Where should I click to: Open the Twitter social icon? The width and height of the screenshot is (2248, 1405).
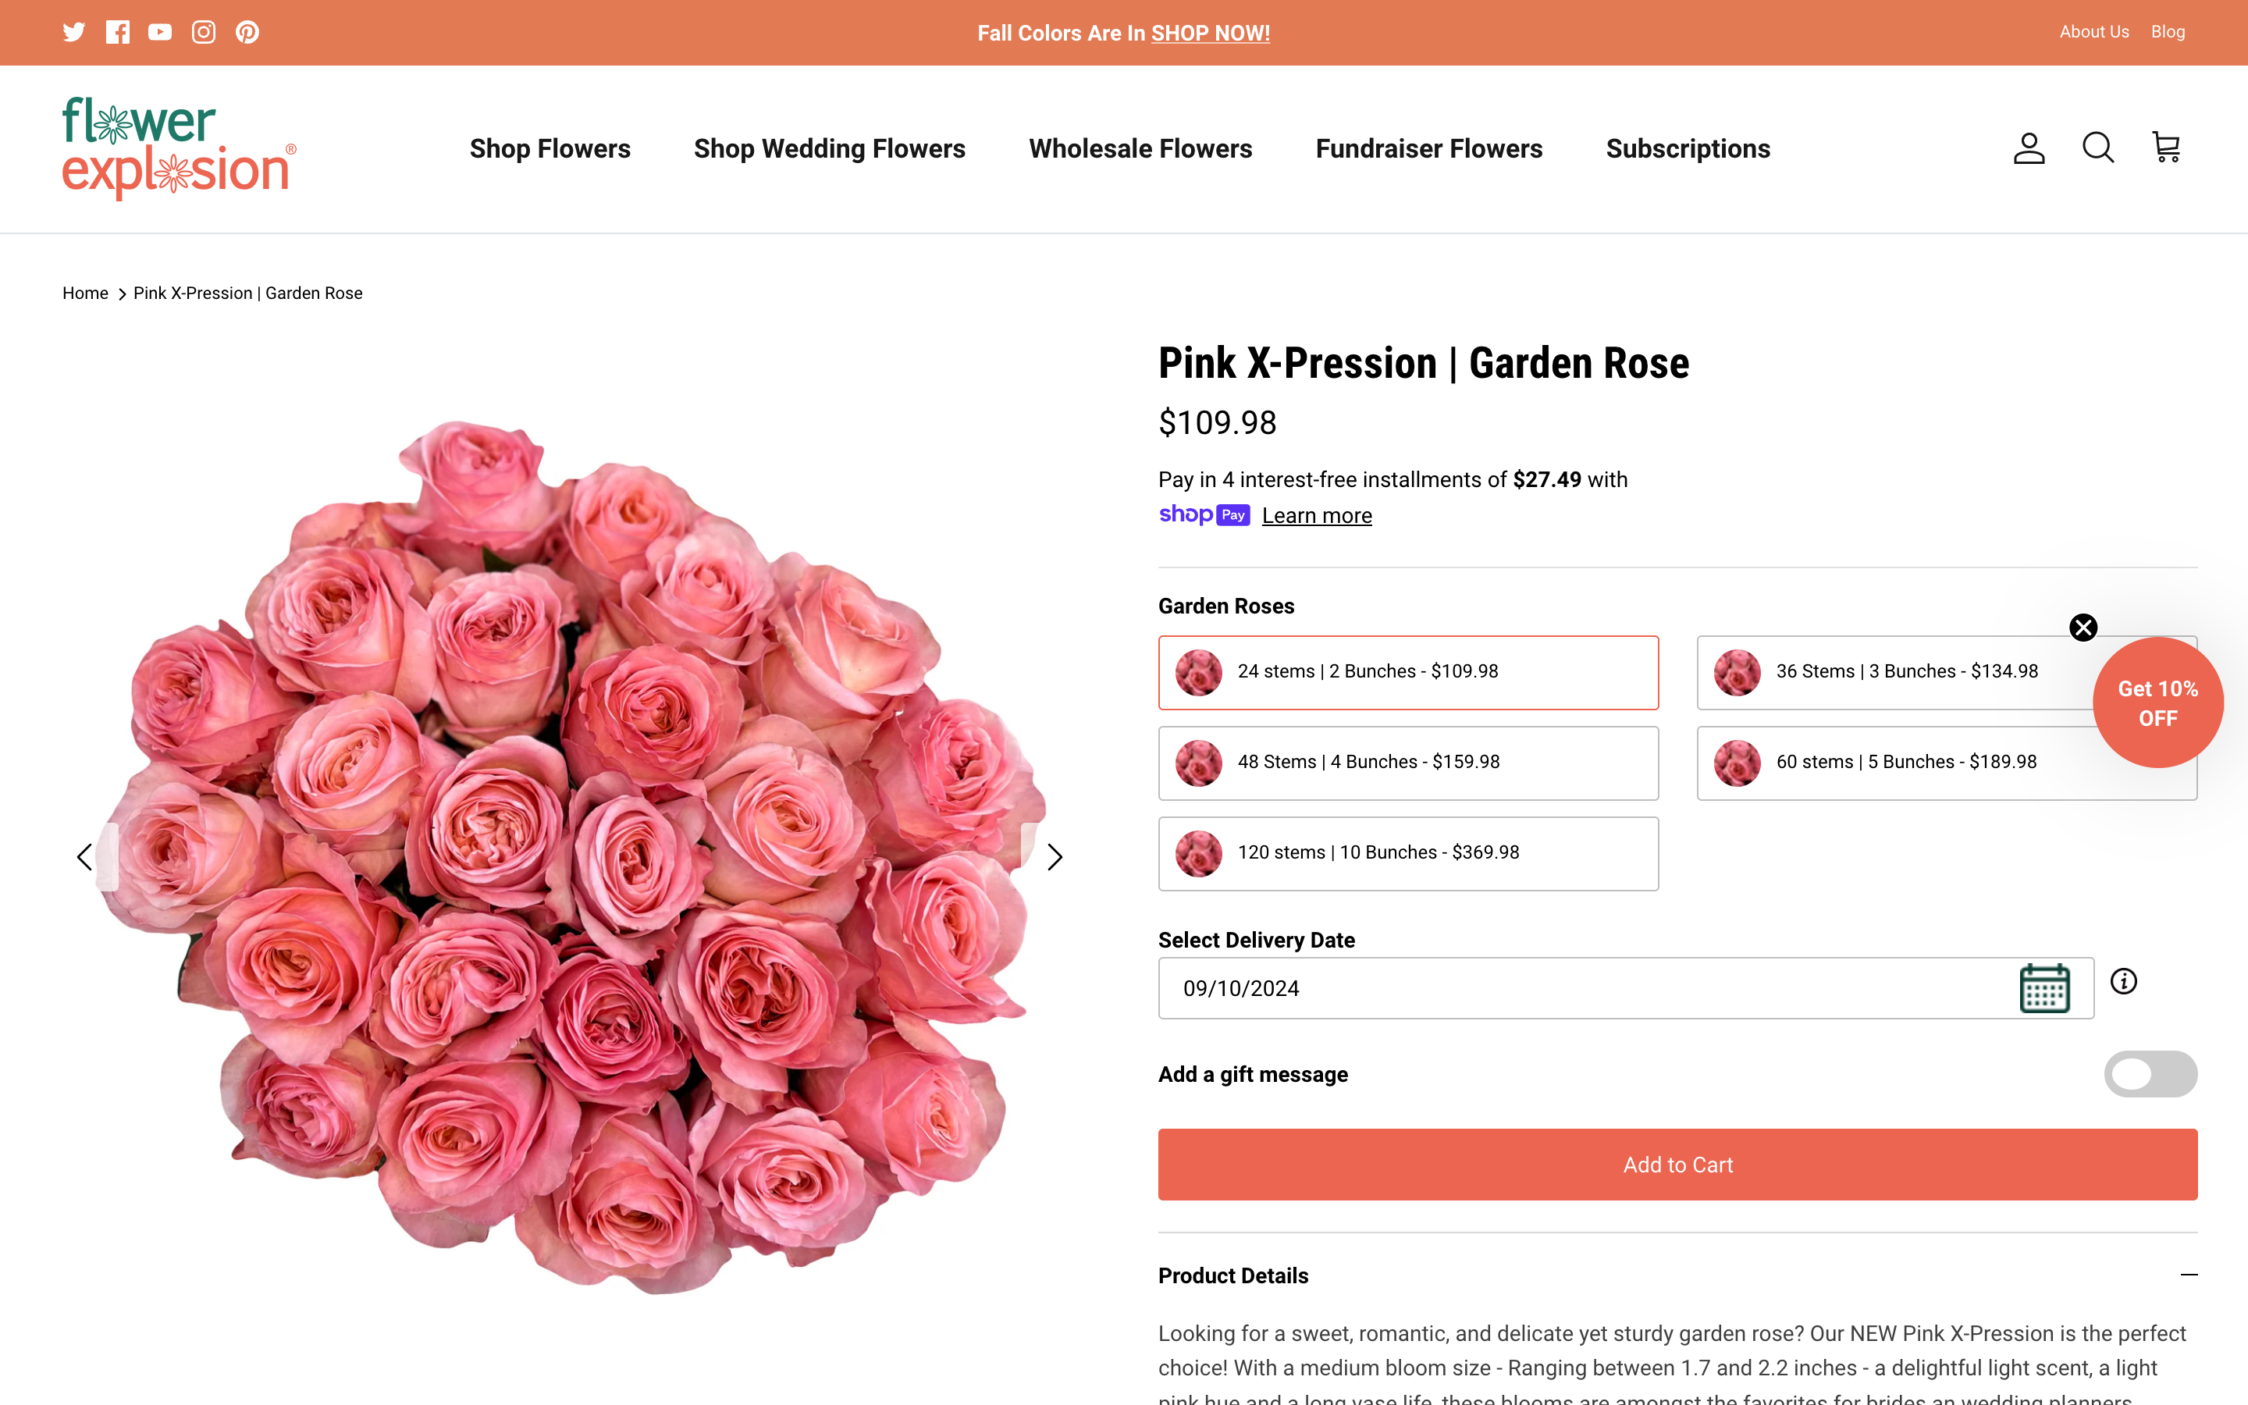pyautogui.click(x=73, y=31)
